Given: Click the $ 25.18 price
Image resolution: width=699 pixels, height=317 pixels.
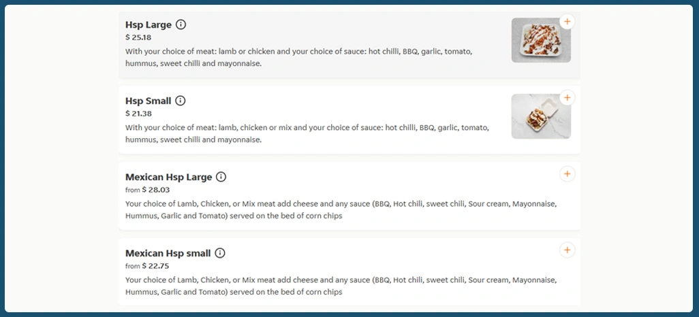Looking at the screenshot, I should [138, 37].
